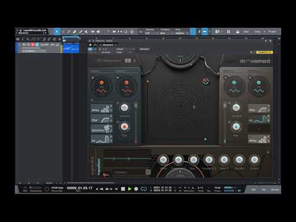This screenshot has width=296, height=222.
Task: Click the Sidechain button
Action: click(144, 49)
